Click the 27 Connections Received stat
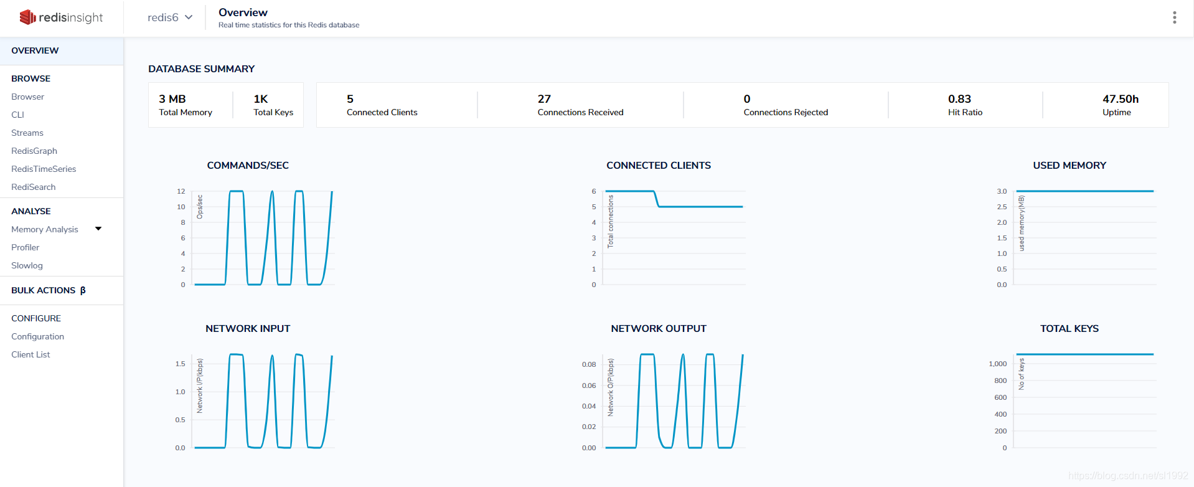The height and width of the screenshot is (487, 1194). pyautogui.click(x=581, y=105)
